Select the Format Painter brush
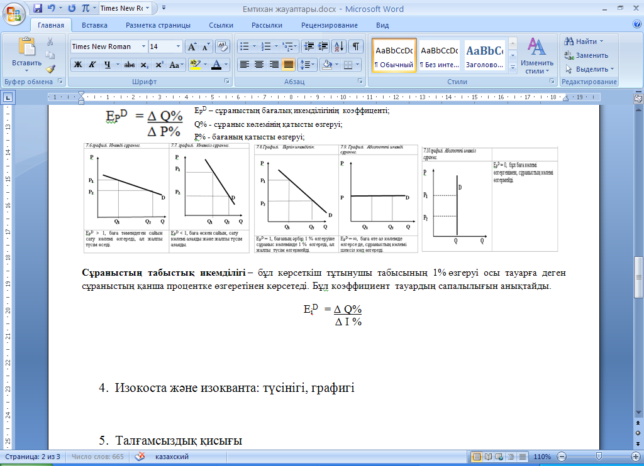The width and height of the screenshot is (644, 466). [x=50, y=69]
